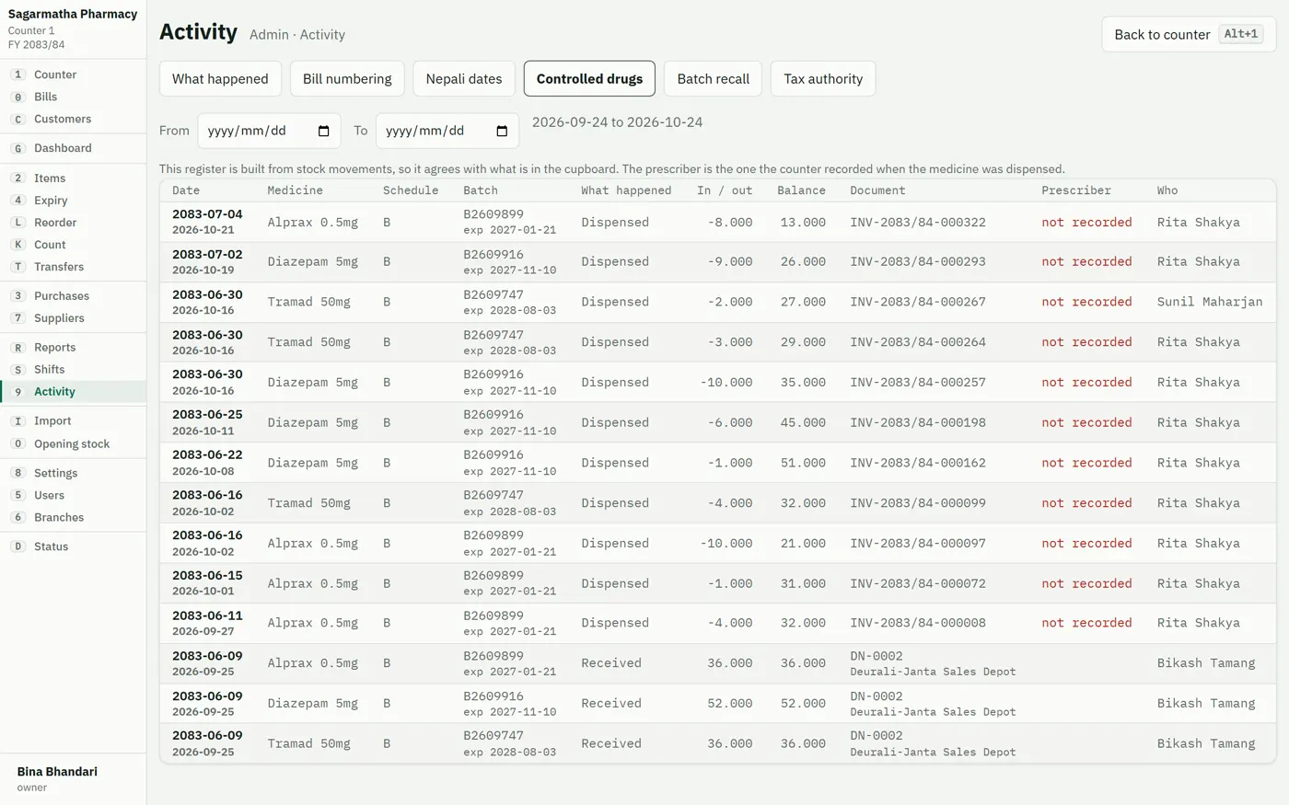Screen dimensions: 1289x805
Task: Click the 2026-09-24 to 2026-10-24 range text
Action: [617, 122]
